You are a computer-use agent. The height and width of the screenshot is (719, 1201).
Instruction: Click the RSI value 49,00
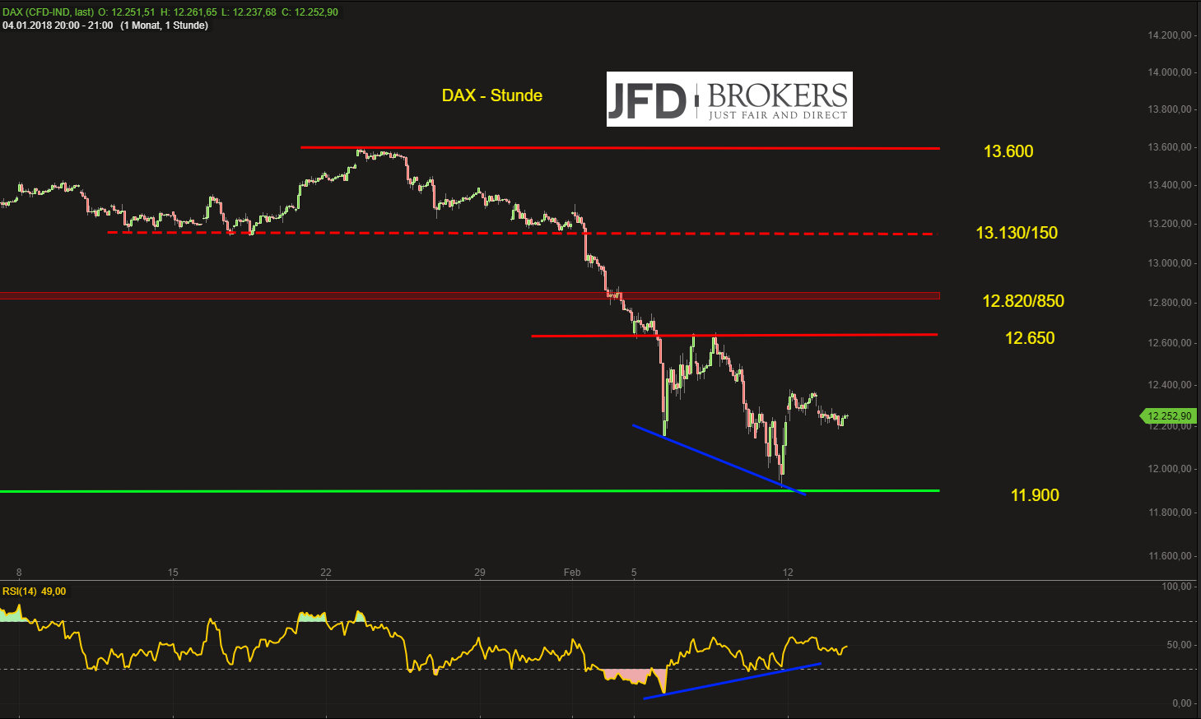(54, 591)
